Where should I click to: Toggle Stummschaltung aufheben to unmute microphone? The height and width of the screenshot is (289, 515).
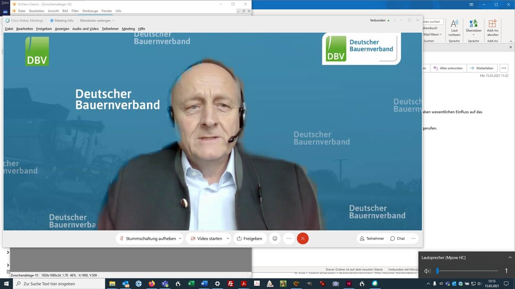[147, 239]
